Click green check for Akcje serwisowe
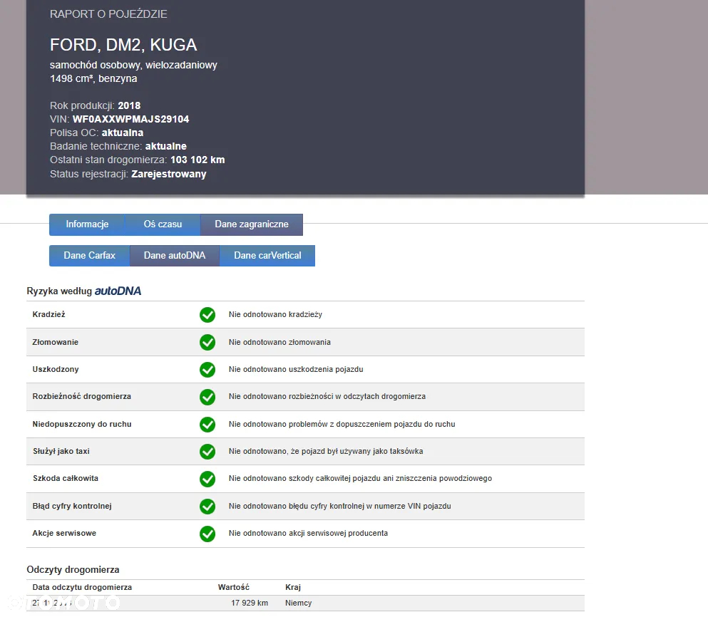Screen dimensions: 708x617 pos(207,534)
